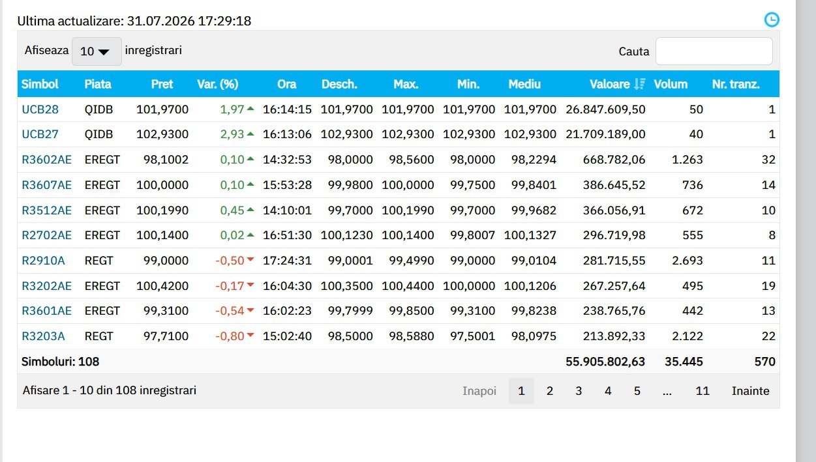Open the R3602AE symbol link

[x=46, y=160]
